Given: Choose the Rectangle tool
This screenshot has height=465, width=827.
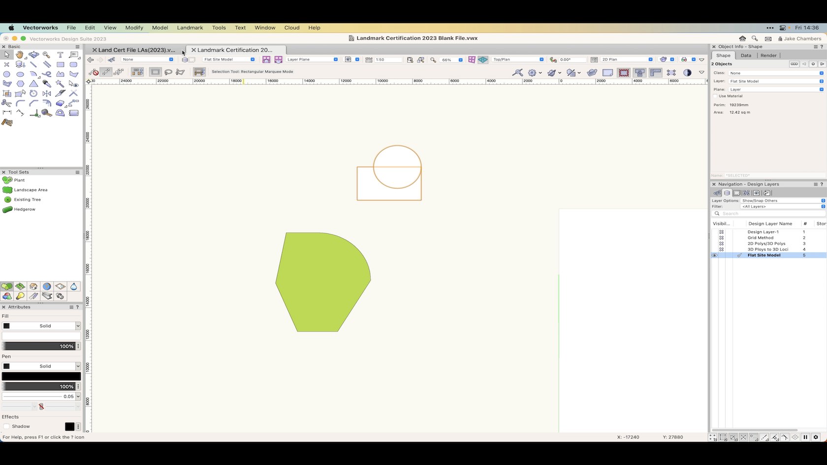Looking at the screenshot, I should pyautogui.click(x=61, y=64).
